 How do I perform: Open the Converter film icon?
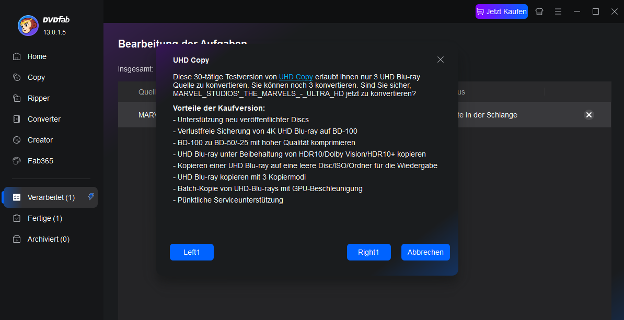tap(17, 119)
